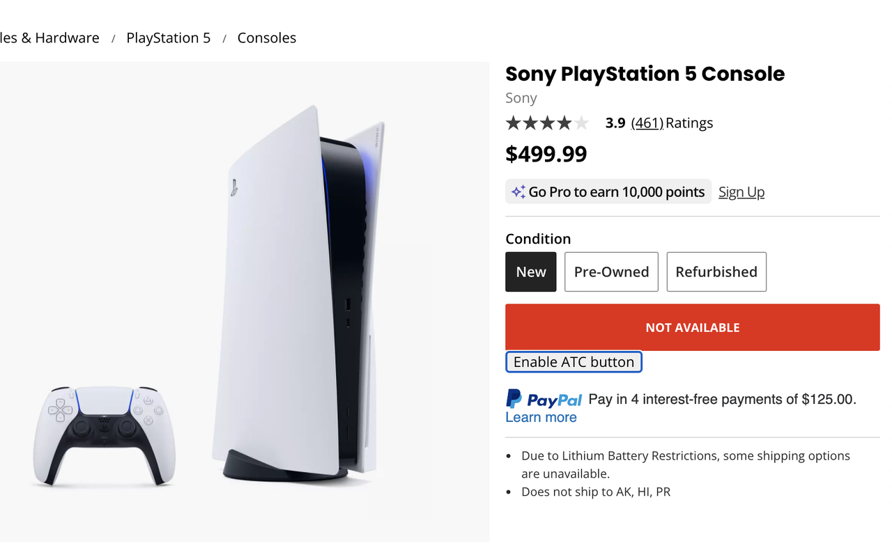This screenshot has height=557, width=892.
Task: Click the Sony PlayStation 5 Console title
Action: 645,73
